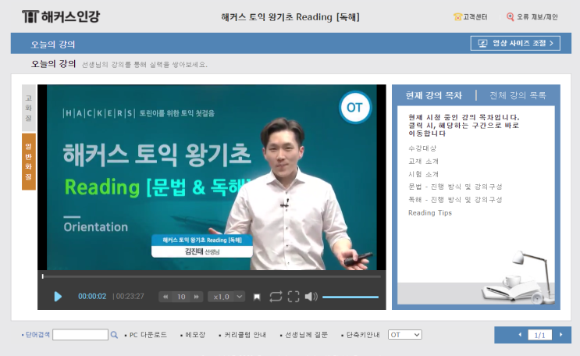
Task: Switch to 현재 강의 목차 tab
Action: (x=434, y=95)
